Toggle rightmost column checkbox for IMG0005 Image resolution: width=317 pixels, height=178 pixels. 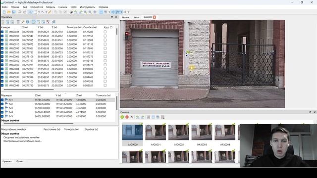click(x=105, y=56)
